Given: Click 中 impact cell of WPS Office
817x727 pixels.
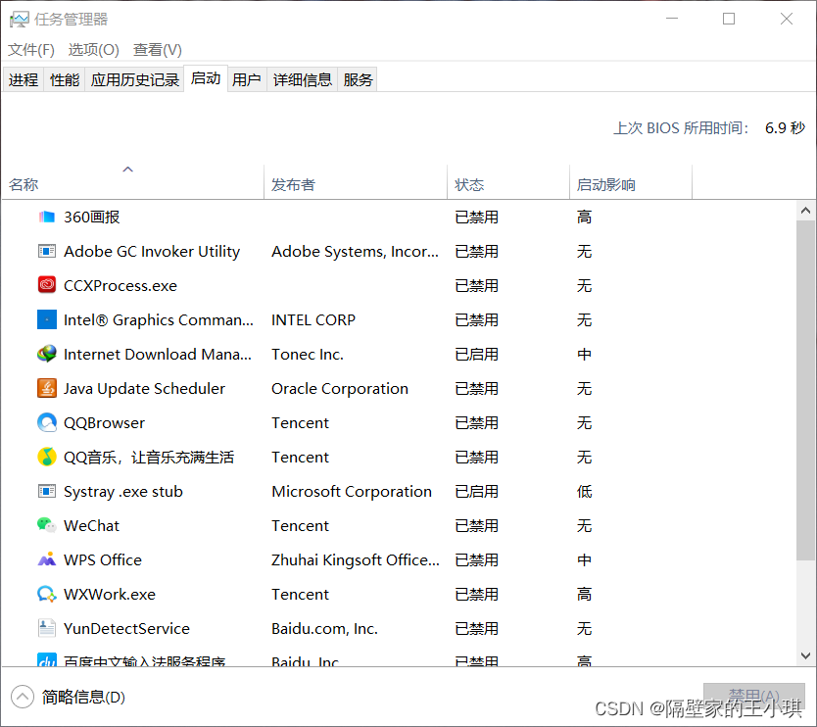Looking at the screenshot, I should [x=584, y=560].
